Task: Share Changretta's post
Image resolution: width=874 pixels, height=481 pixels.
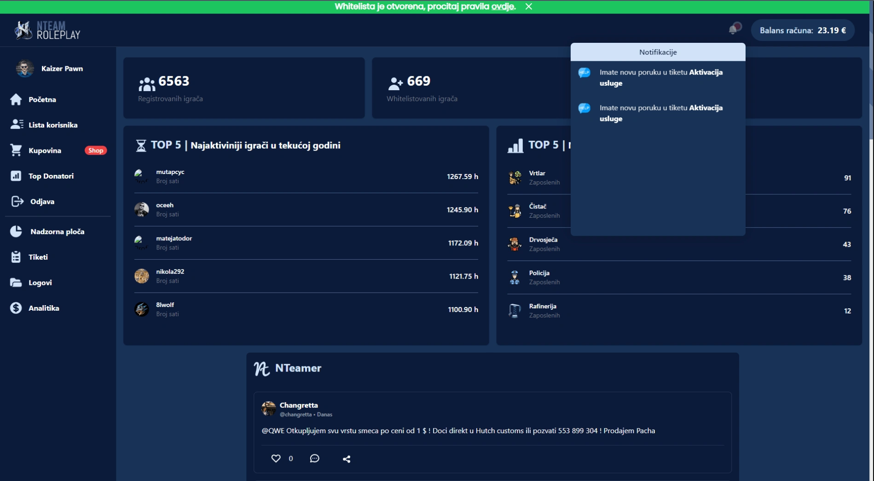Action: click(x=347, y=459)
